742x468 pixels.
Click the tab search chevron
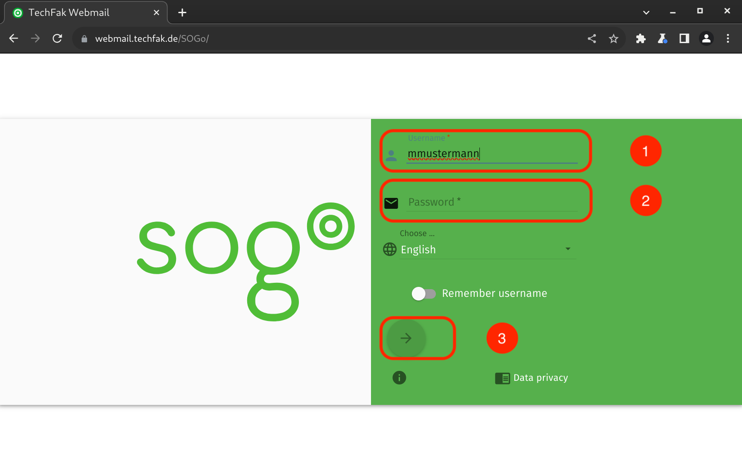[646, 13]
